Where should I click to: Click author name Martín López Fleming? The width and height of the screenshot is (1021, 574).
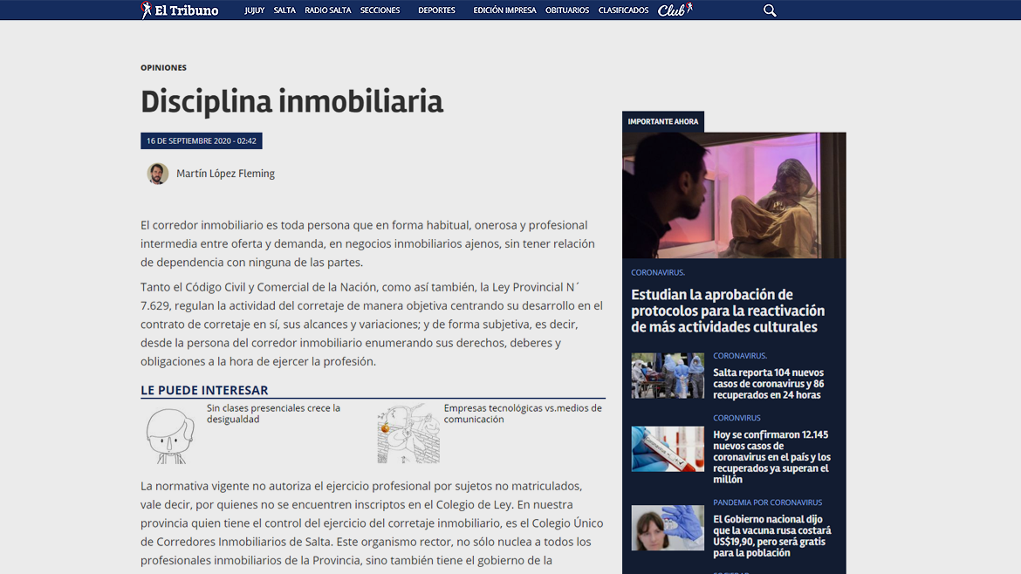point(225,174)
